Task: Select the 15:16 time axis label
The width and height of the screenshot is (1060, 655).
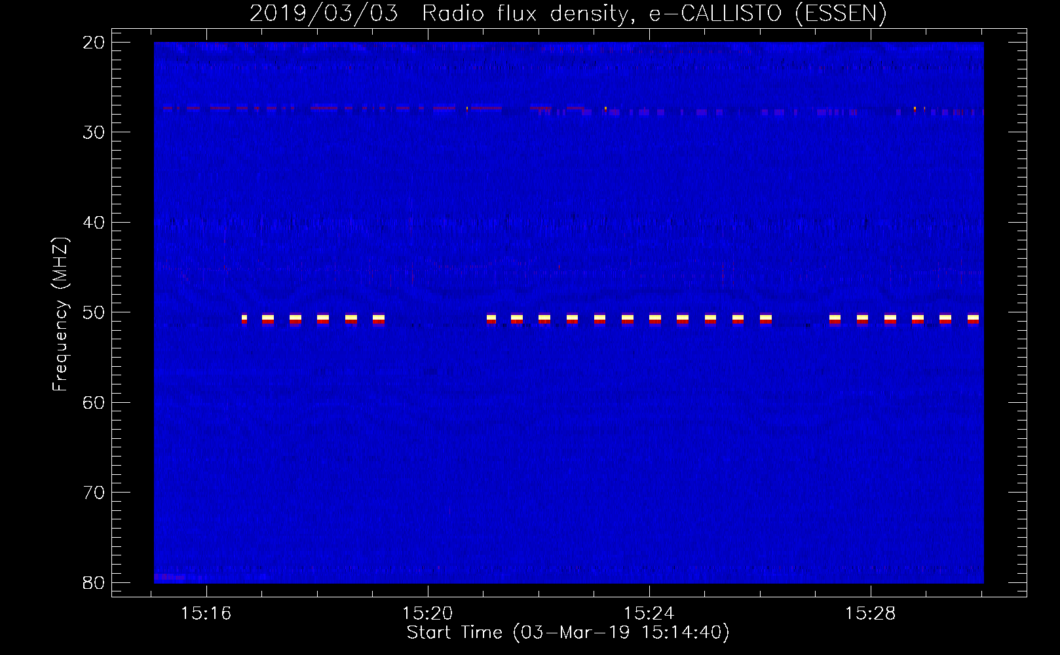Action: click(206, 614)
